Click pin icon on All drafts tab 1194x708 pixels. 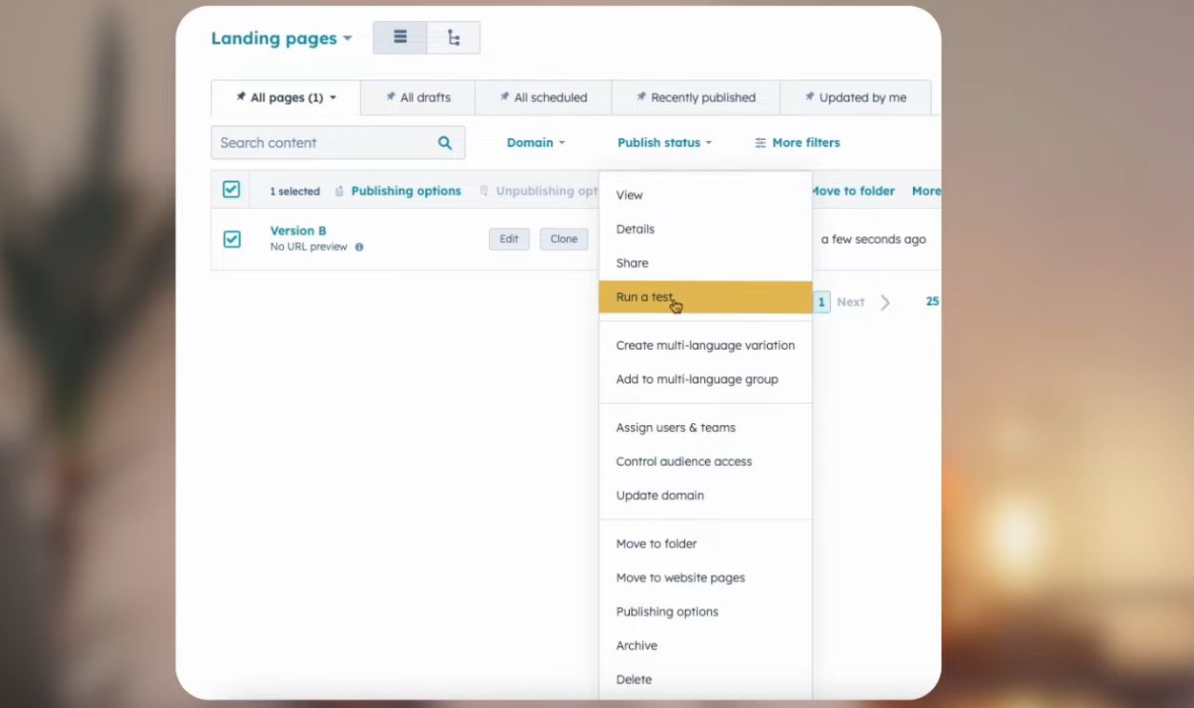[391, 97]
